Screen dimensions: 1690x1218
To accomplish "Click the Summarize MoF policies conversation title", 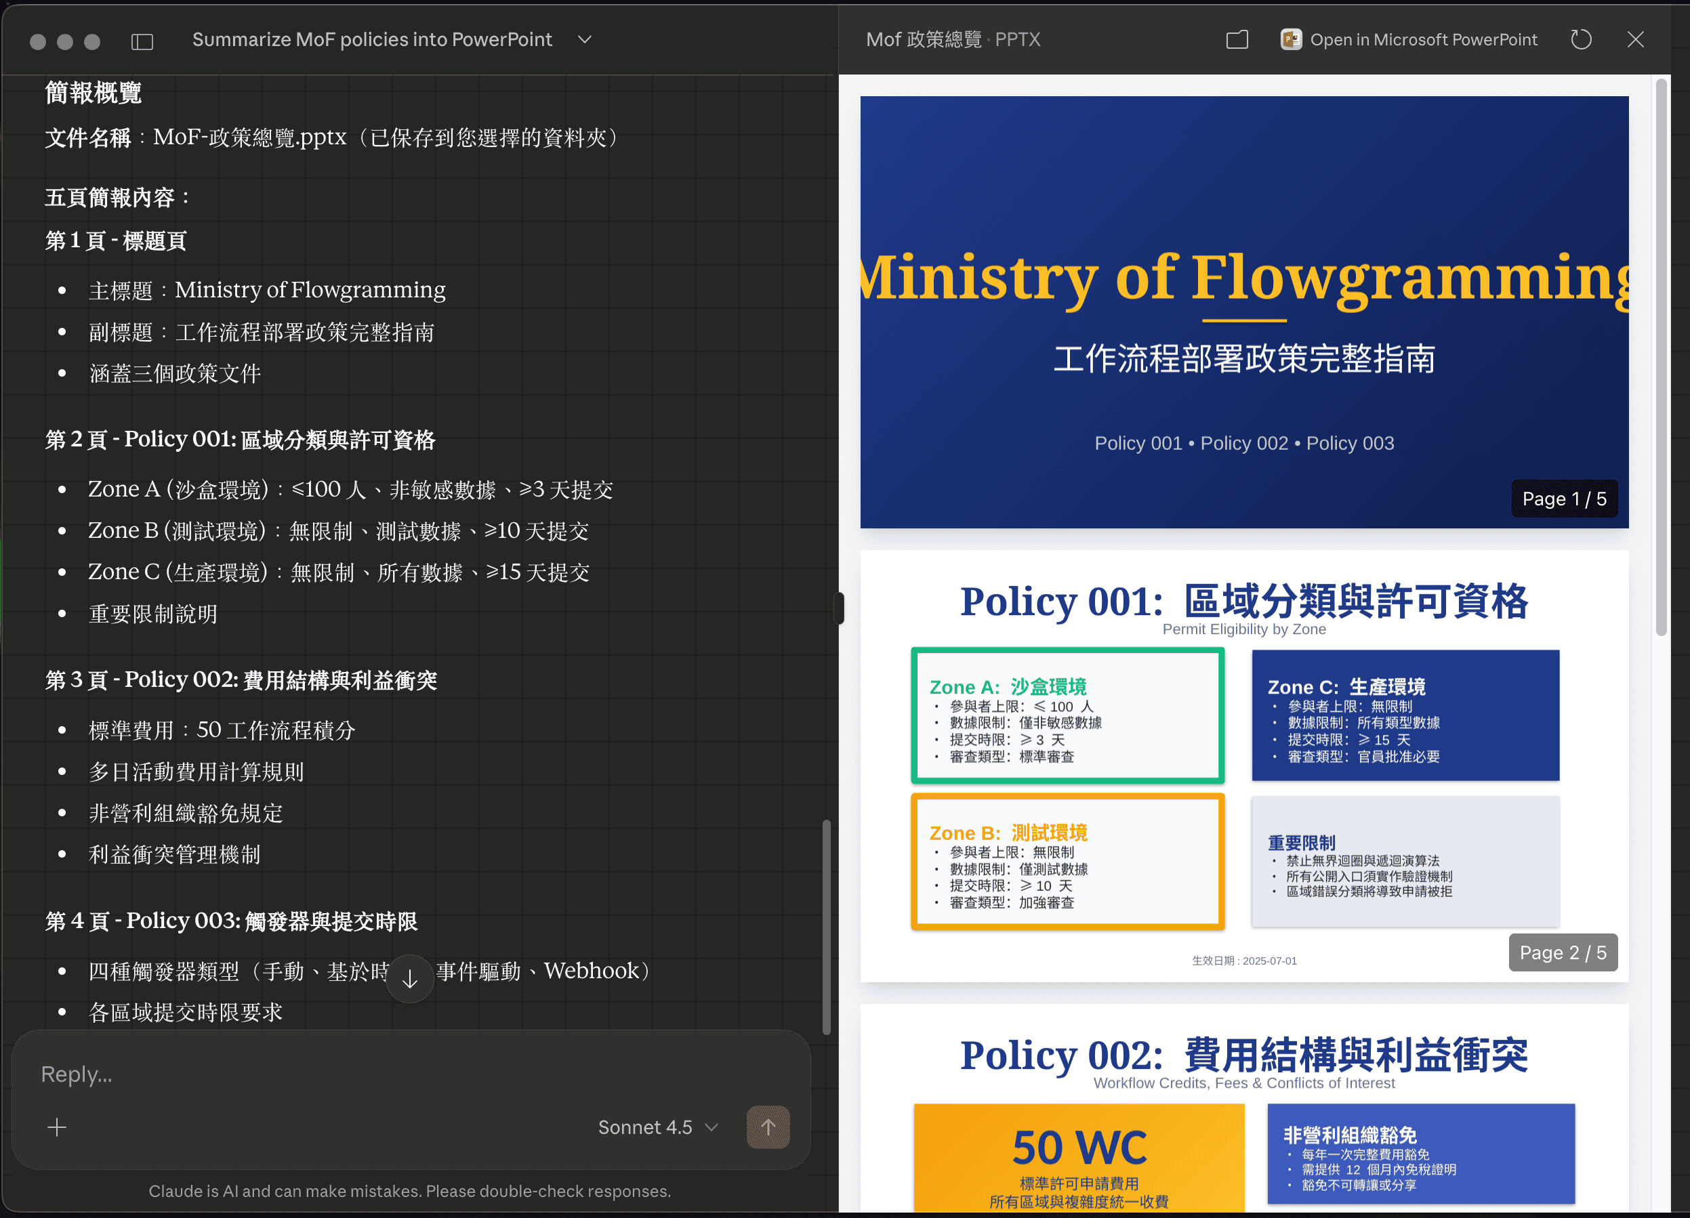I will [373, 39].
